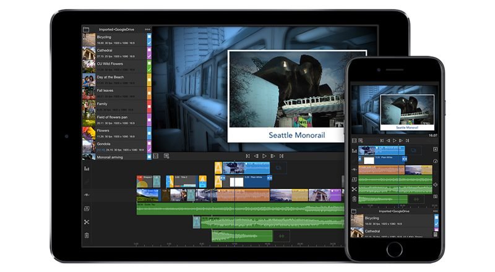Screen dimensions: 495x272
Task: Click the insert clip icon on iPad
Action: [x=87, y=208]
